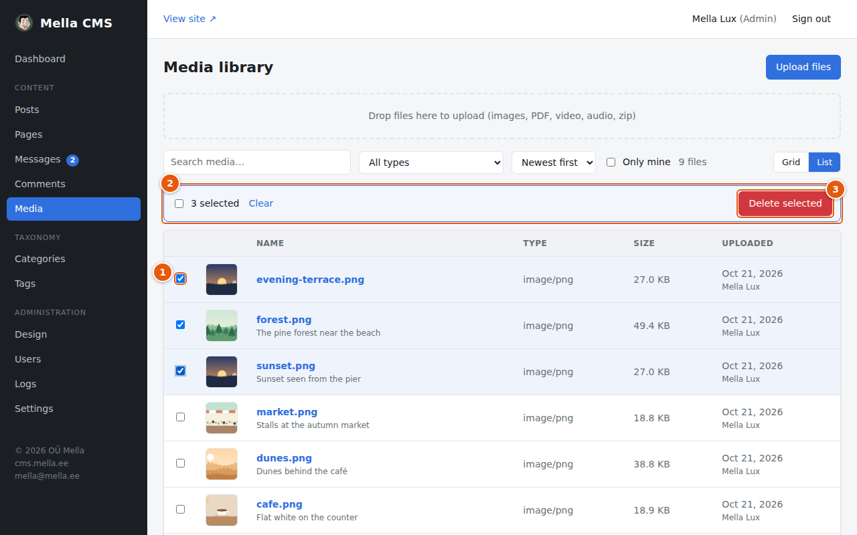Viewport: 857px width, 535px height.
Task: Click the Delete selected button
Action: click(785, 203)
